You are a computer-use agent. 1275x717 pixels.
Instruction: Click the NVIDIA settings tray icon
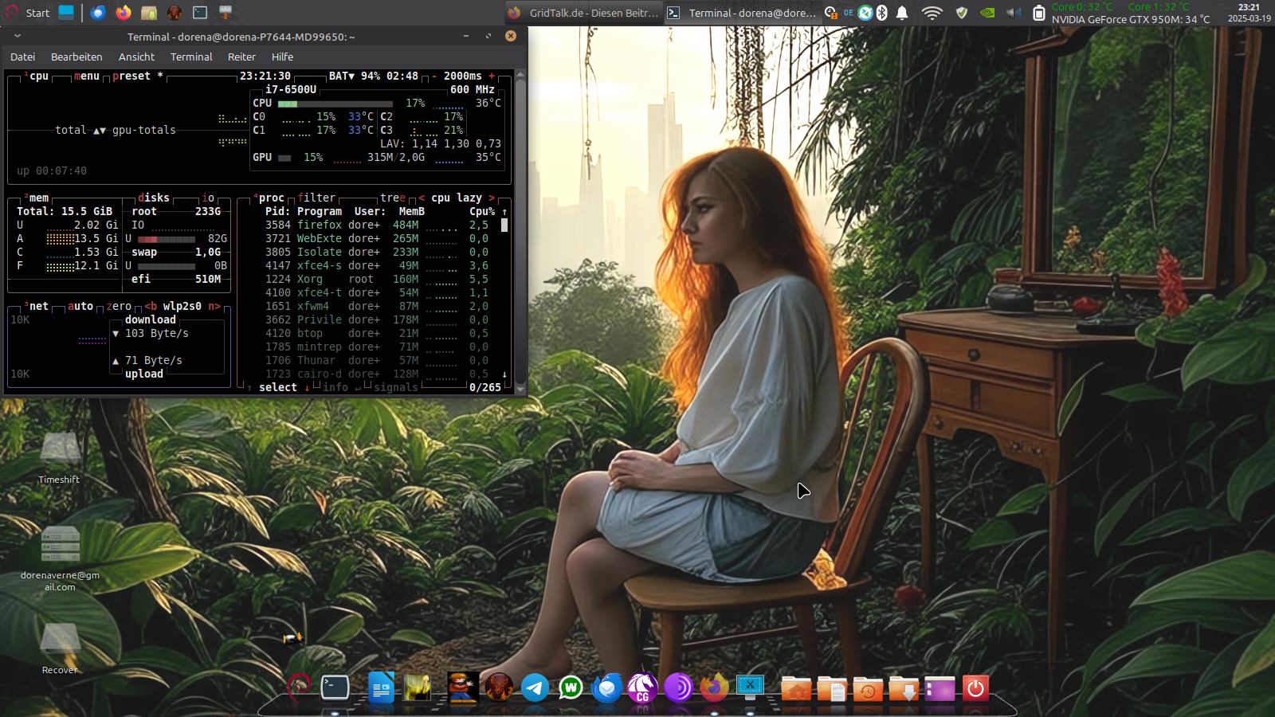[x=987, y=13]
